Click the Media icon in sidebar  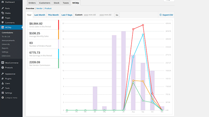coord(3,13)
